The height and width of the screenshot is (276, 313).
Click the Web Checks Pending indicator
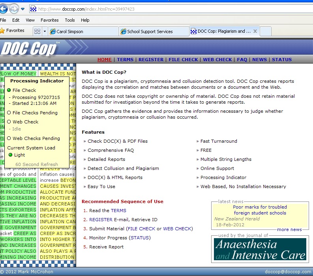pyautogui.click(x=9, y=138)
